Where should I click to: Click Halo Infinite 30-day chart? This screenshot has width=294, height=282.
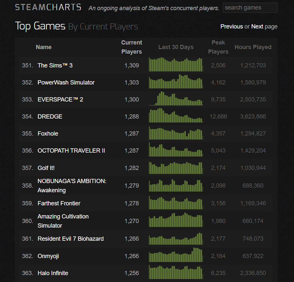176,272
